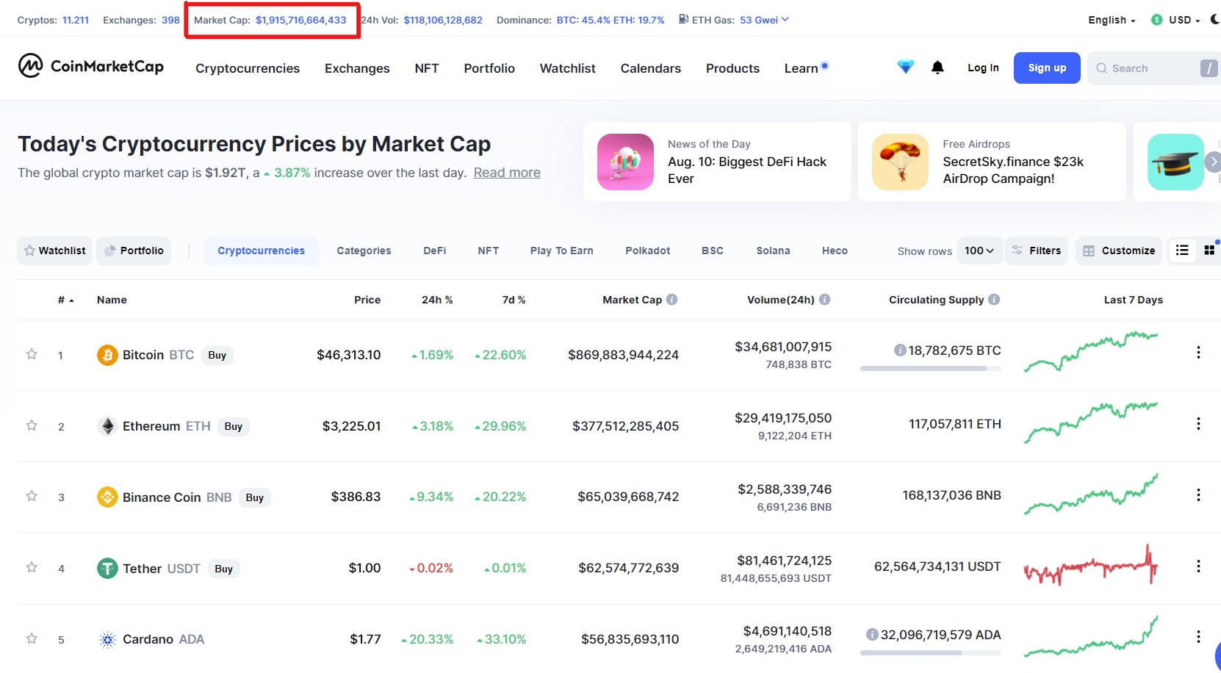Open the Show rows 100 dropdown
1221x673 pixels.
coord(979,251)
